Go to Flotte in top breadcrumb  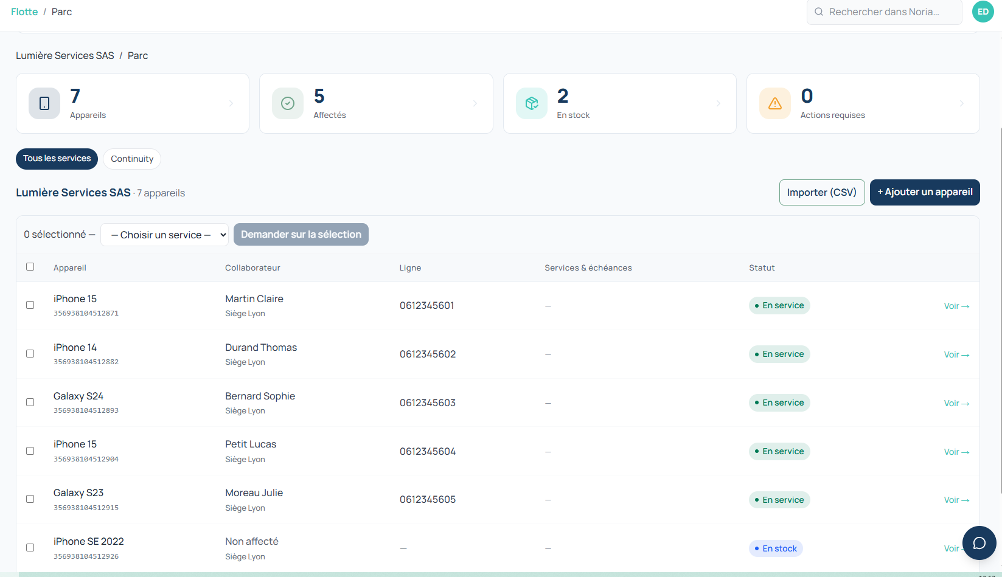point(24,12)
